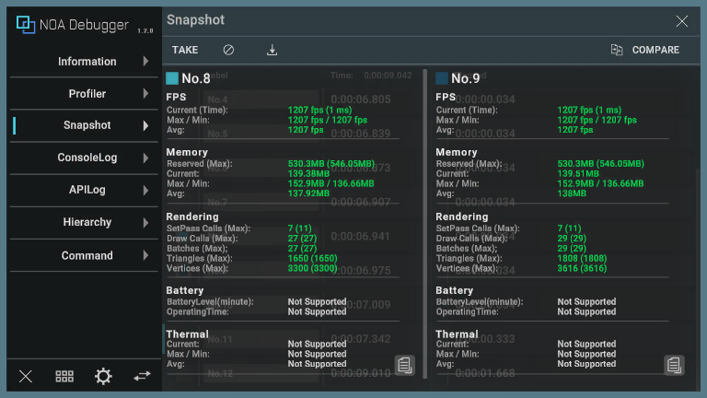
Task: Close debugger with bottom-left X icon
Action: 26,376
